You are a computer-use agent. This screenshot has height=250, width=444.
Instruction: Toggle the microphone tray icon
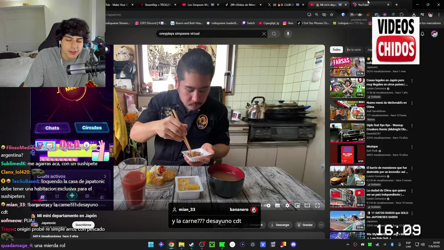(x=400, y=244)
